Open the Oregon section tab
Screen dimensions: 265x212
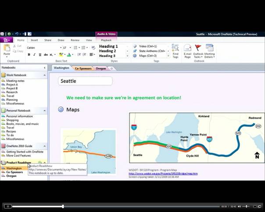click(x=101, y=68)
